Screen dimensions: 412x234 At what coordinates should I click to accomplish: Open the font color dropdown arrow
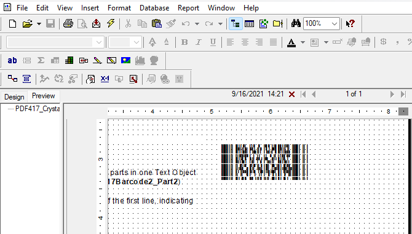(x=303, y=42)
